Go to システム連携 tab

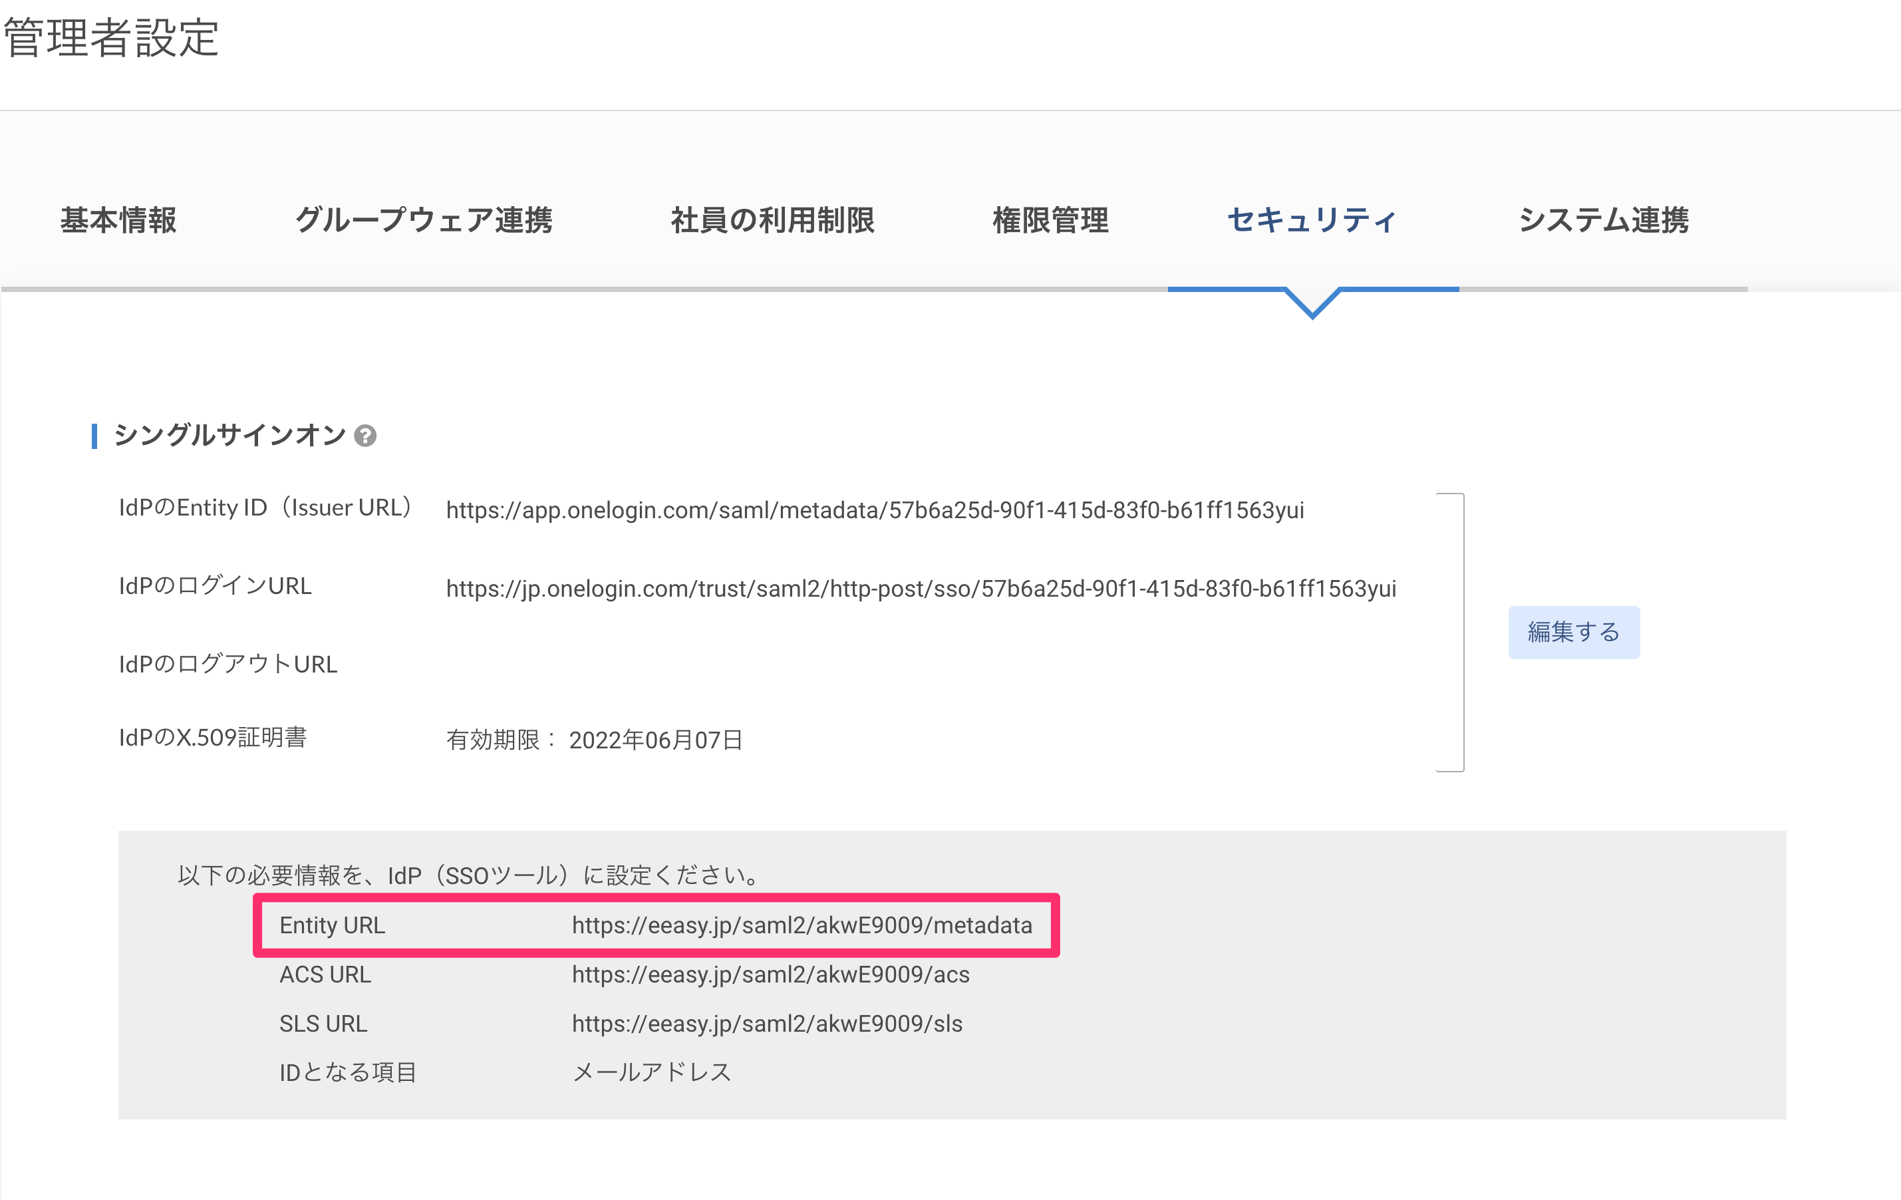(x=1604, y=220)
